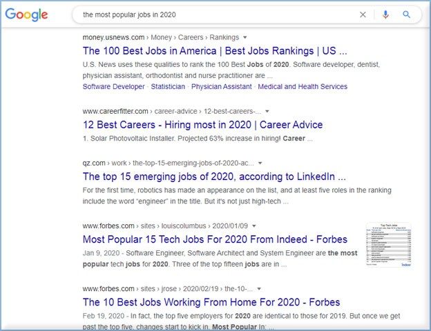Follow the Physician Assistant sitelink

click(x=221, y=87)
